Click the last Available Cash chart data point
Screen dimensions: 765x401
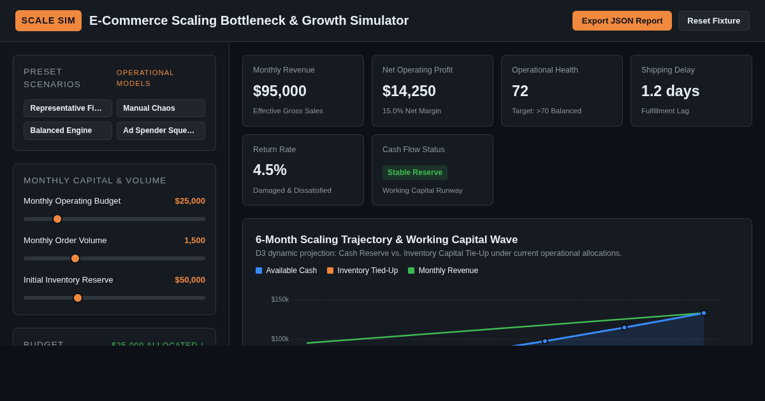tap(704, 313)
